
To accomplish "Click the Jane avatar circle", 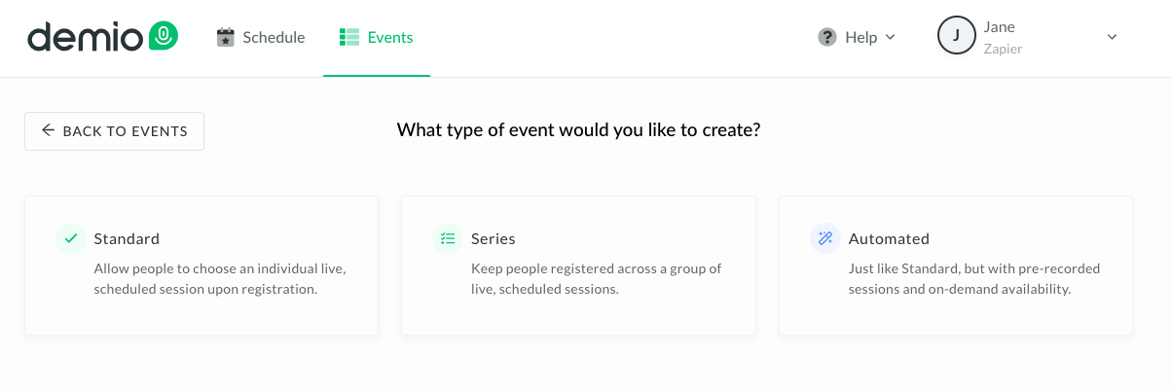I will [956, 37].
